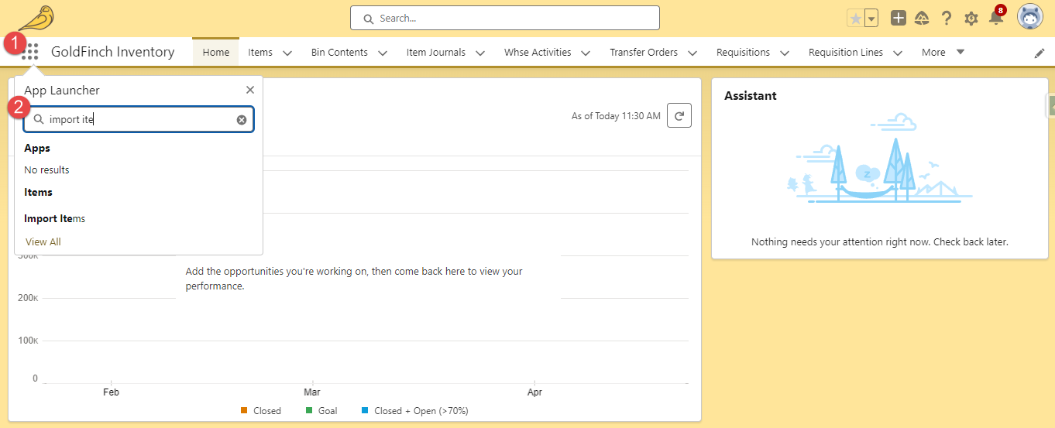1055x428 pixels.
Task: Click the global Search box
Action: [505, 18]
